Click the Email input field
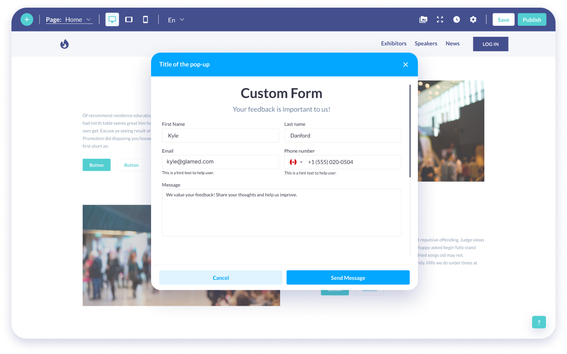This screenshot has width=567, height=354. [x=220, y=162]
